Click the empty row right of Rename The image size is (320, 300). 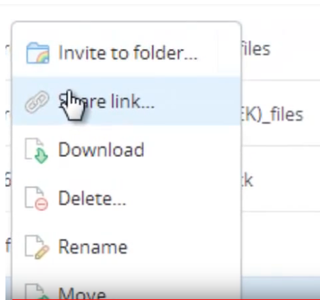coord(281,244)
